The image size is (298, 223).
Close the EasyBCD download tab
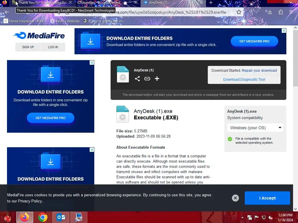coord(70,3)
